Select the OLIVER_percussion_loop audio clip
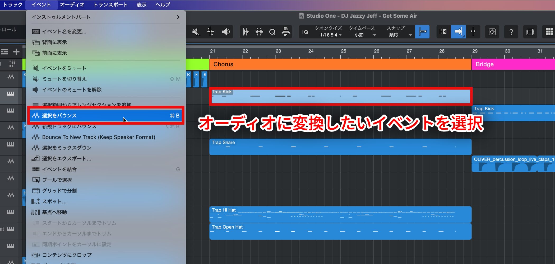Image resolution: width=555 pixels, height=264 pixels. (x=504, y=164)
